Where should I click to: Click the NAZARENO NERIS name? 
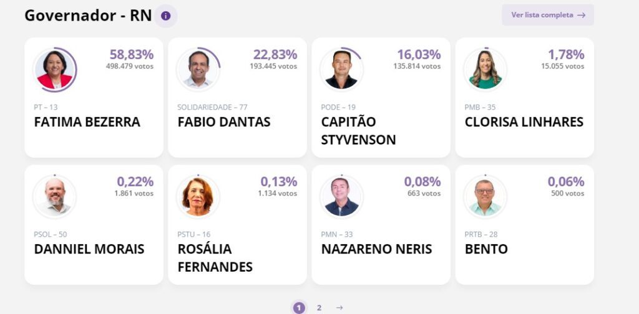pos(376,249)
